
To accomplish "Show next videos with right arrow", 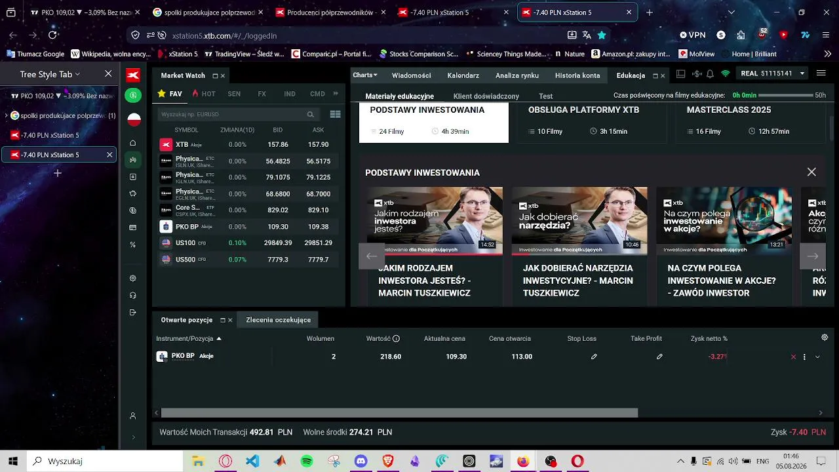I will point(813,256).
